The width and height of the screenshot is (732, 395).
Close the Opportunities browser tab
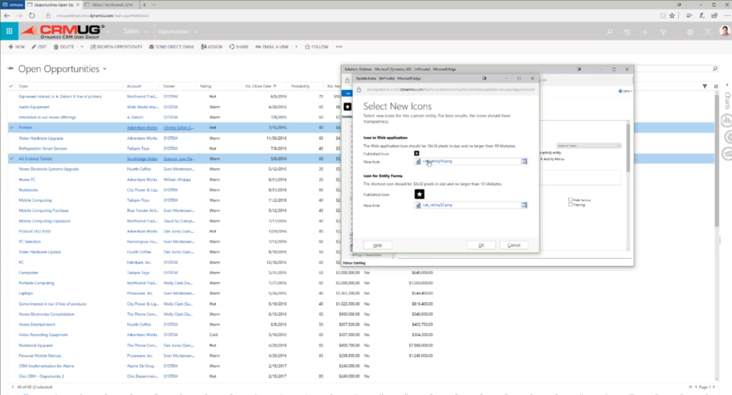pyautogui.click(x=77, y=4)
